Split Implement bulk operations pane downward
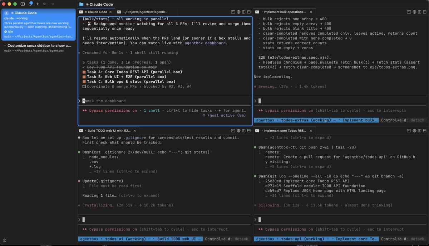429x246 pixels. point(425,12)
